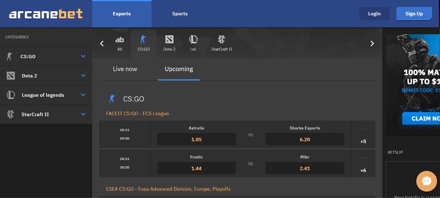Open +6 more markets for Fnatic match
Screen dimensions: 440x198
[x=363, y=170]
